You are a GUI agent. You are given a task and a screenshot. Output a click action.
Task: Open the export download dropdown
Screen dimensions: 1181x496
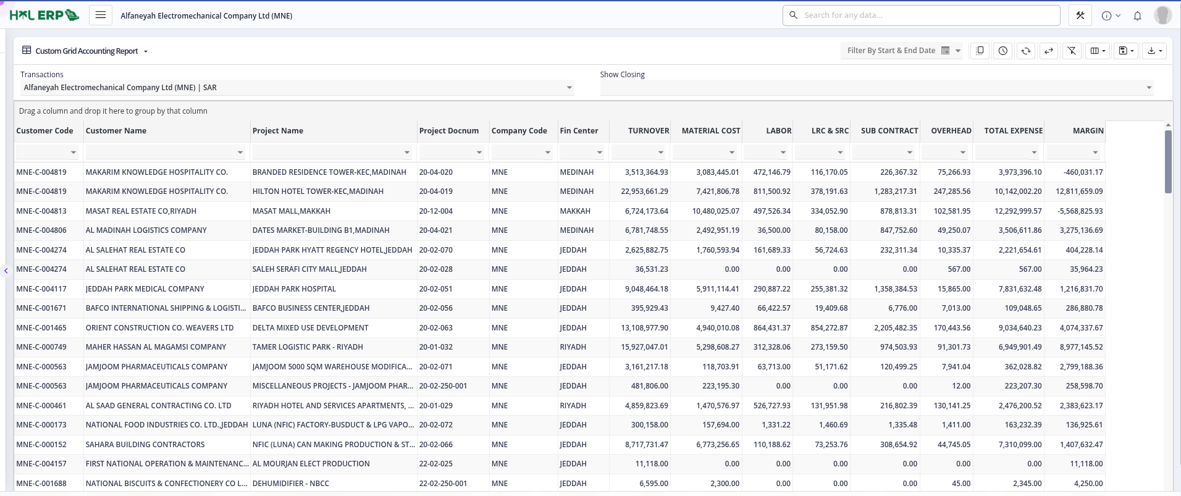point(1154,51)
